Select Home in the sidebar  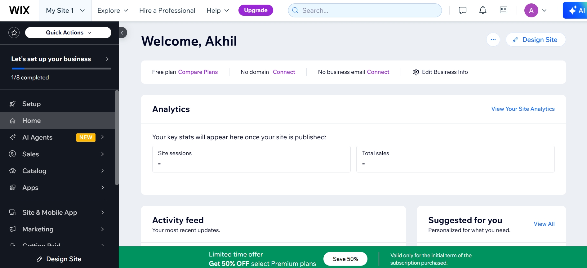[57, 121]
